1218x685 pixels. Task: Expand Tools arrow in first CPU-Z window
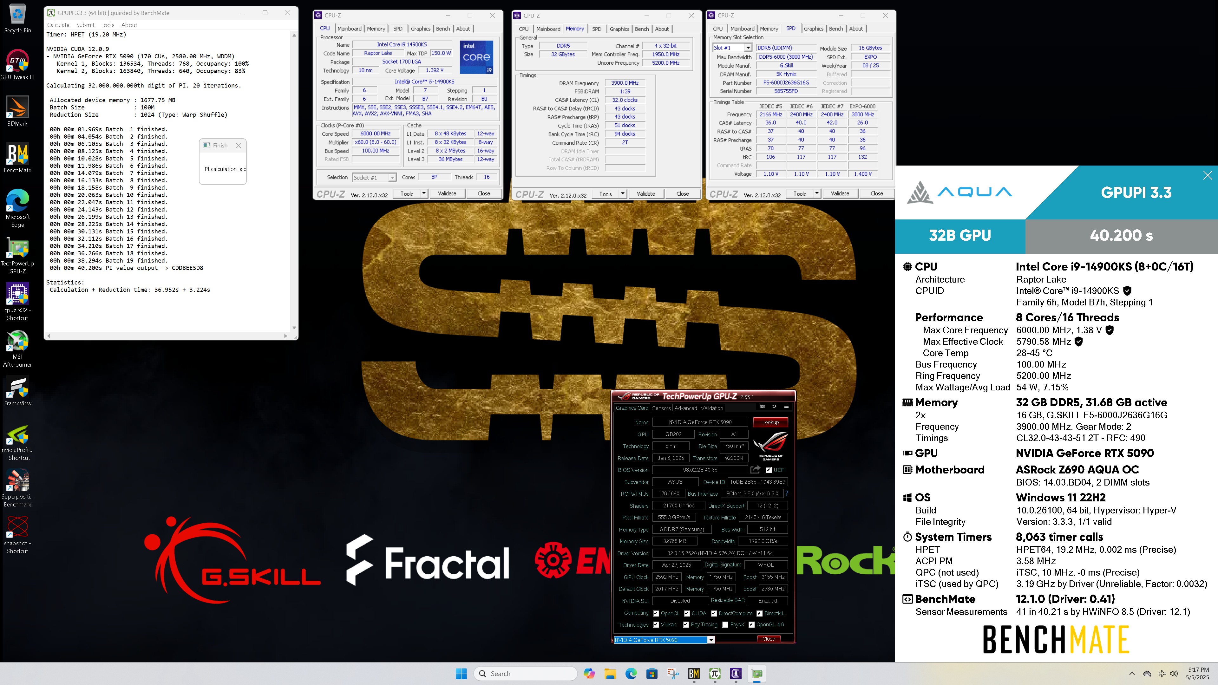pyautogui.click(x=424, y=193)
